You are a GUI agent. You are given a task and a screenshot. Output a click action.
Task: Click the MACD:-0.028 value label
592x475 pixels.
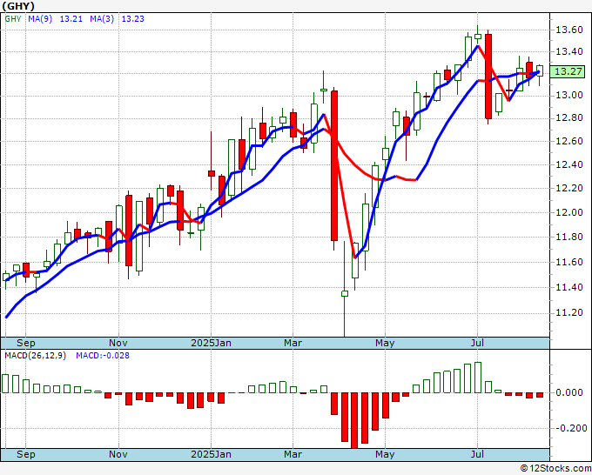(x=103, y=356)
